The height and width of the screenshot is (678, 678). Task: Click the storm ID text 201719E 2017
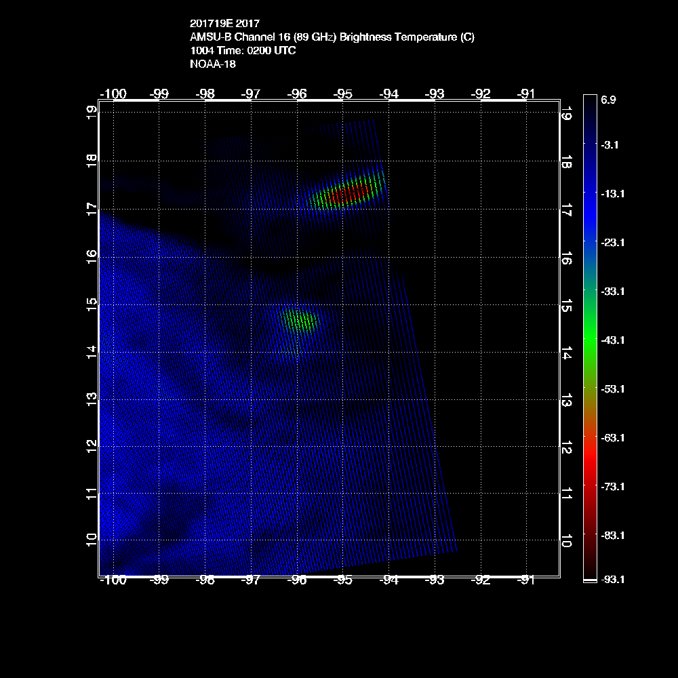click(x=224, y=23)
